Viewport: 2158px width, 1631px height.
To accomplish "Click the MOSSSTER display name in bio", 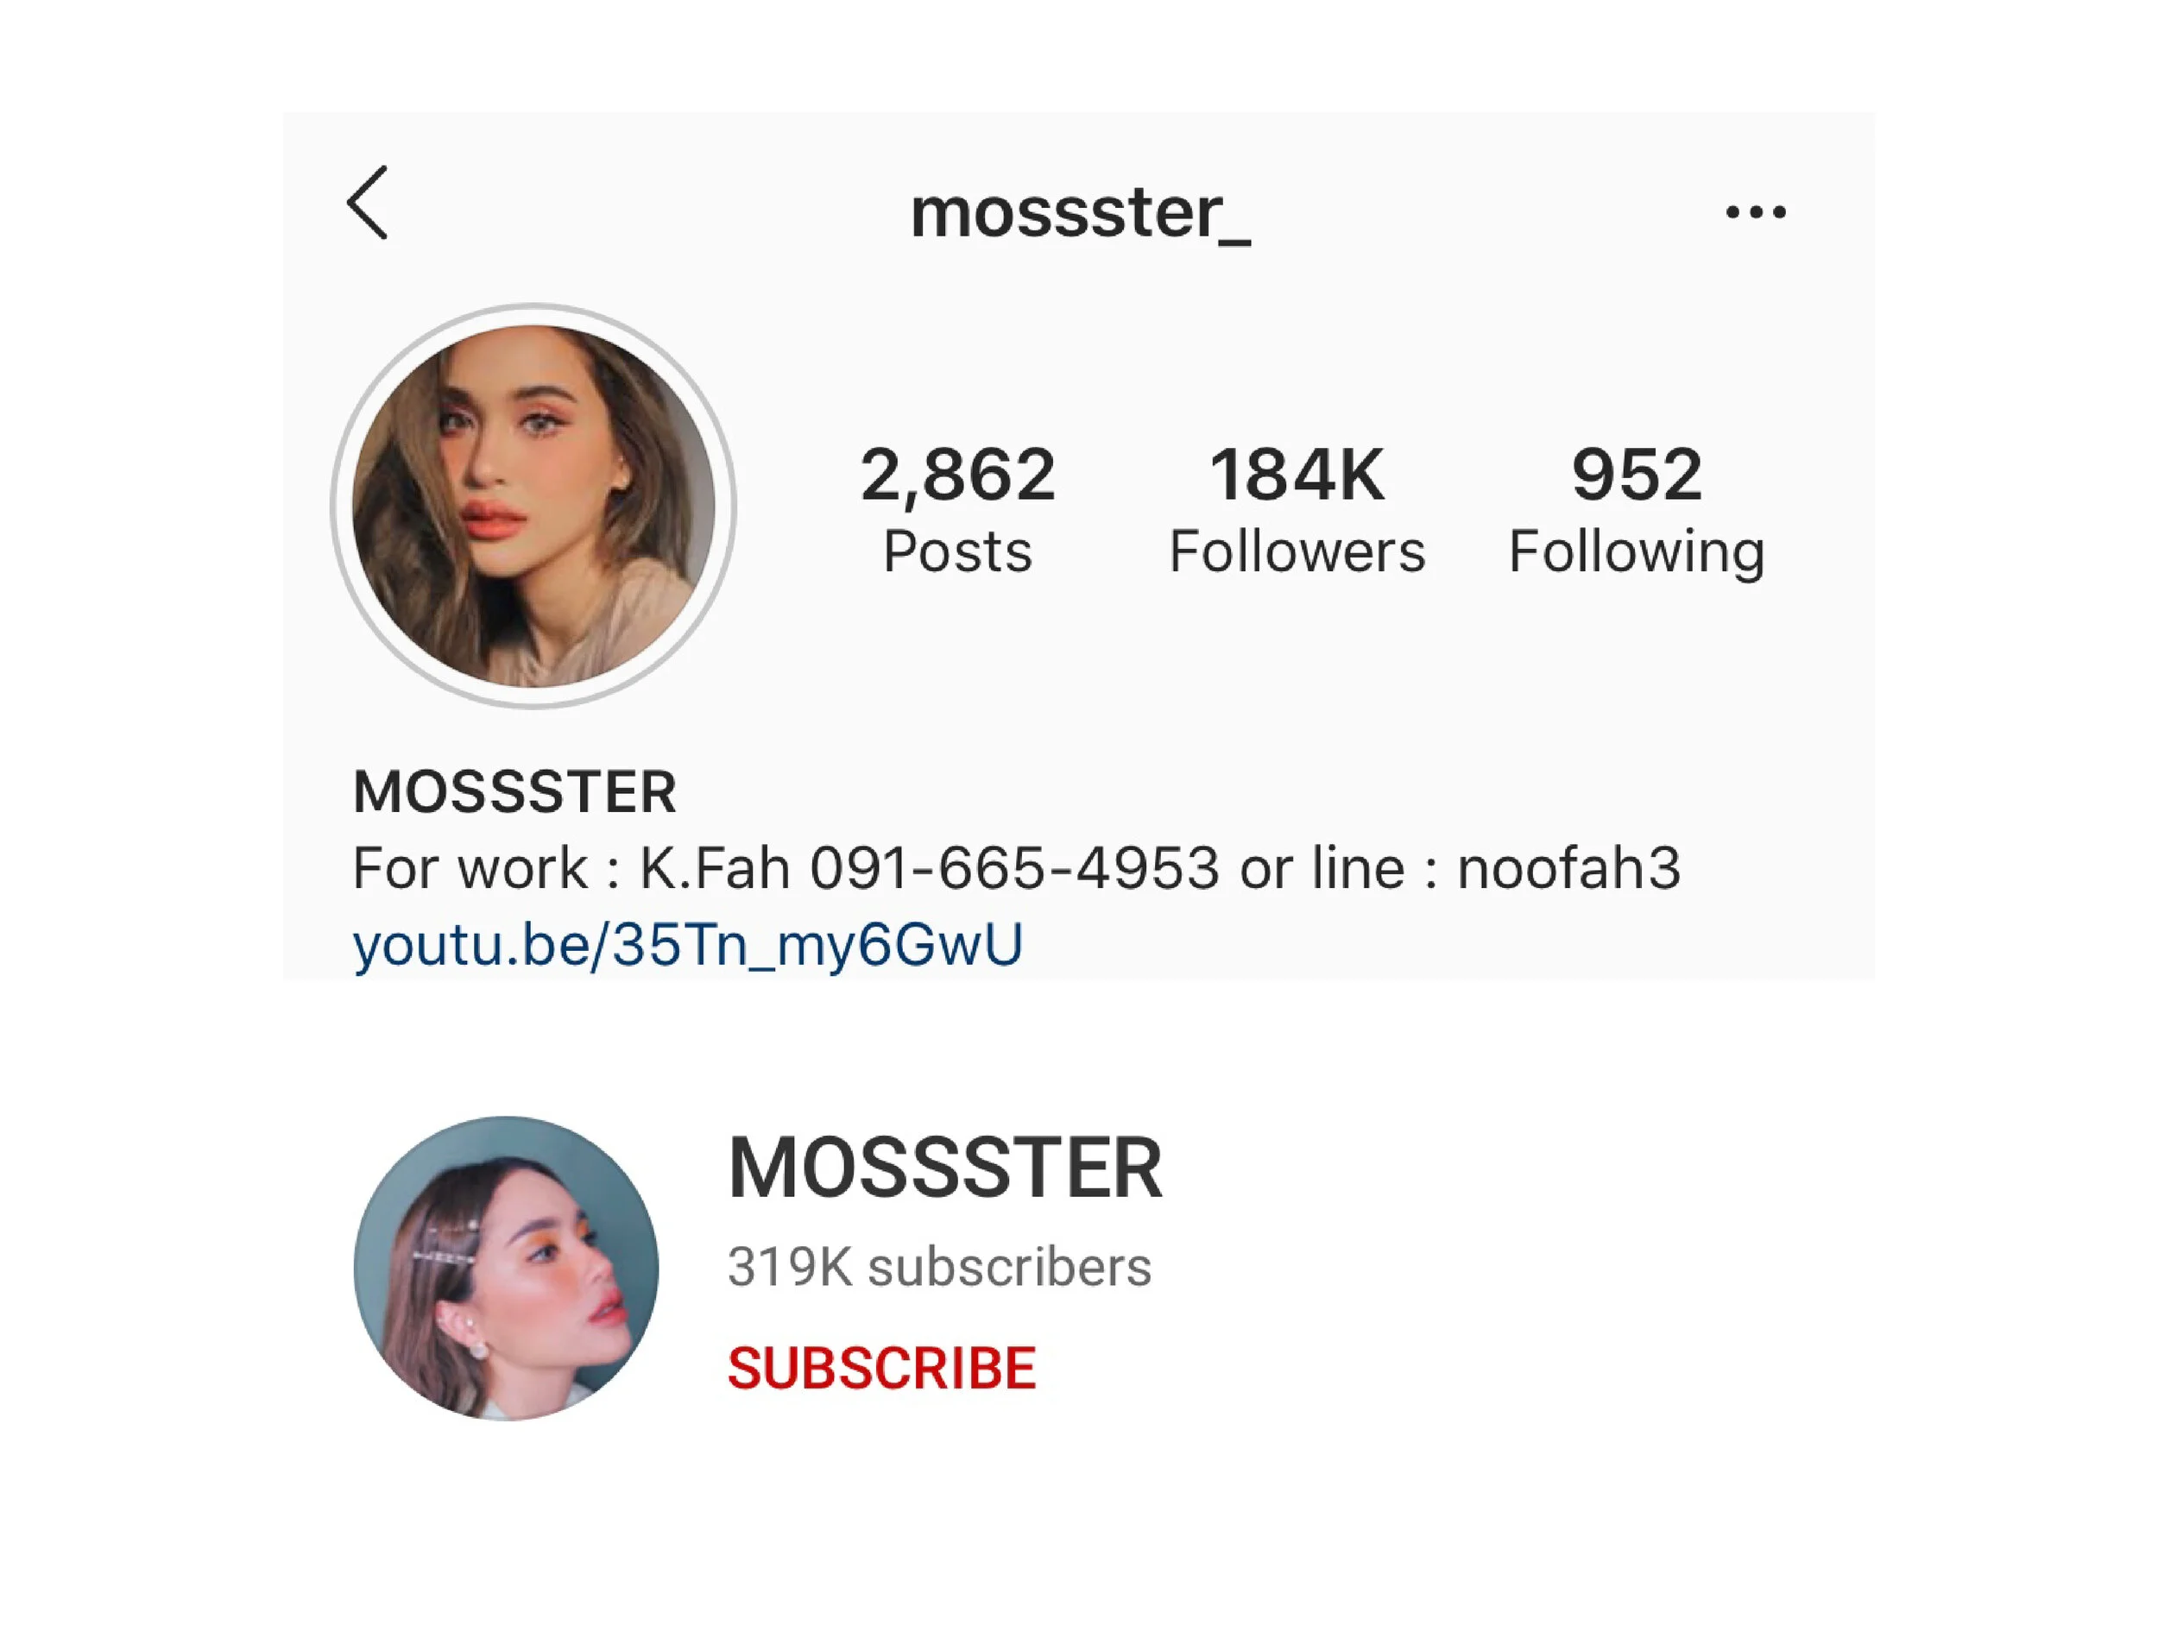I will [514, 791].
